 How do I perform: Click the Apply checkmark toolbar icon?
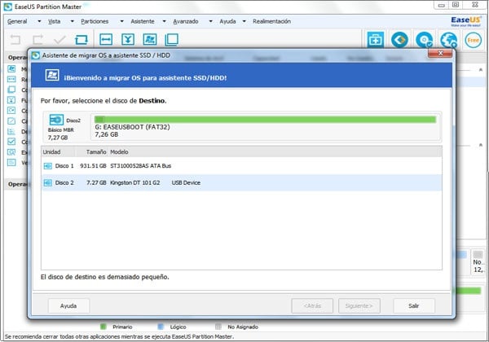(59, 40)
